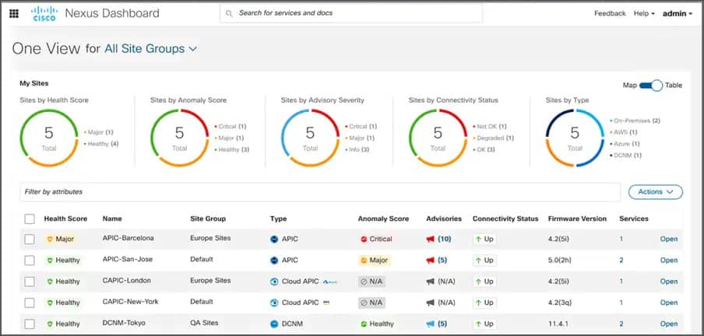
Task: Click the Healthy shield icon for CAPIC-London
Action: [x=51, y=282]
